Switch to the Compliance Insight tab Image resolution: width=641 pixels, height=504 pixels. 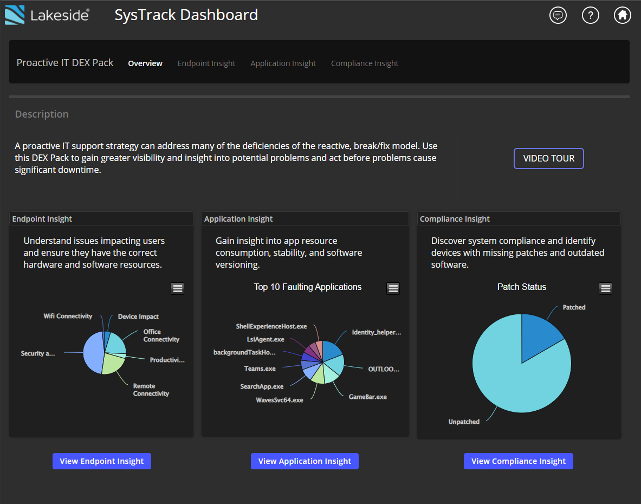click(x=364, y=63)
